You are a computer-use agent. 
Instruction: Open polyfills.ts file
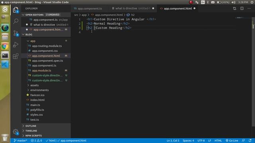46,110
